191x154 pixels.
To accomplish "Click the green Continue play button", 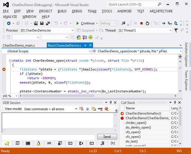I will tap(77, 23).
